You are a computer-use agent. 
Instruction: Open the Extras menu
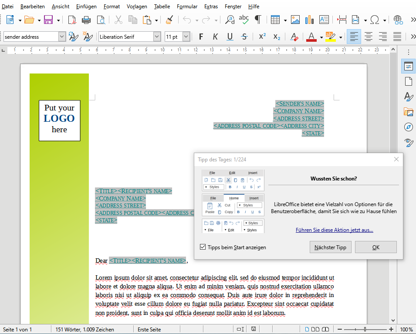click(x=211, y=7)
